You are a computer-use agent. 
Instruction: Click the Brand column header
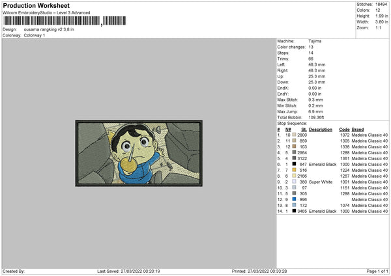[358, 130]
